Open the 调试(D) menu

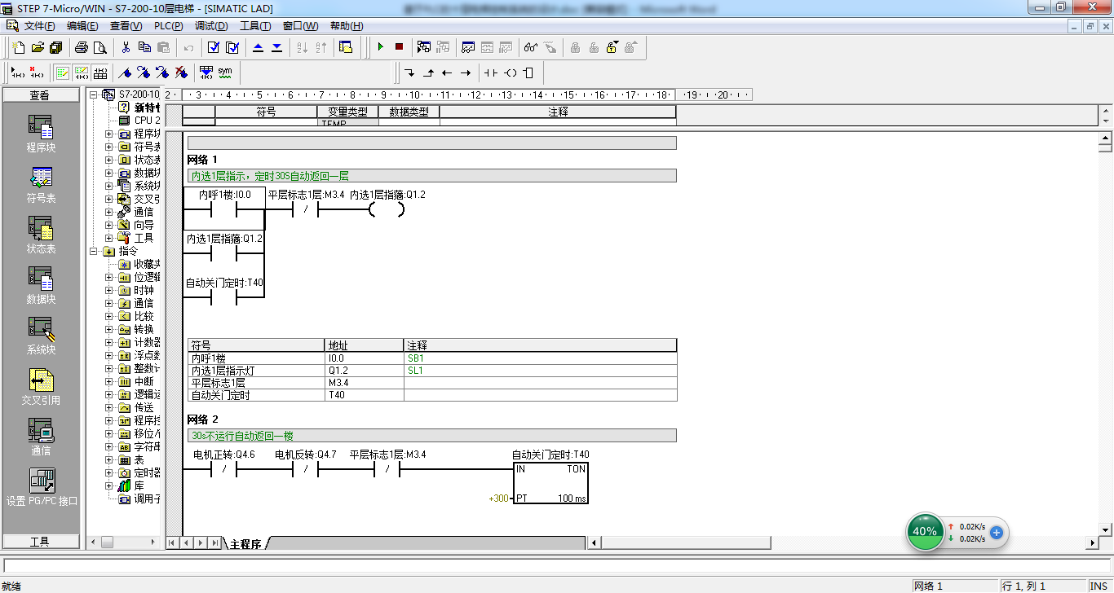[x=211, y=26]
